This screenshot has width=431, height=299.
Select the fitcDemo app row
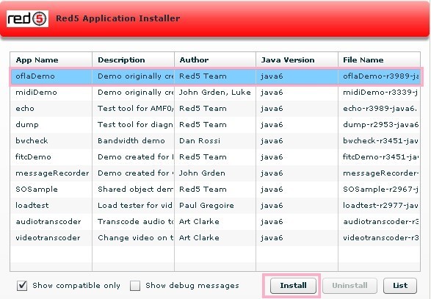tap(215, 157)
